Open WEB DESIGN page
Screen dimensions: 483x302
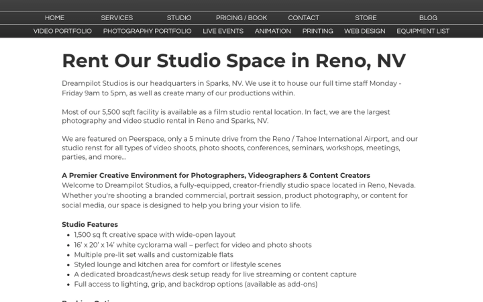(x=365, y=31)
